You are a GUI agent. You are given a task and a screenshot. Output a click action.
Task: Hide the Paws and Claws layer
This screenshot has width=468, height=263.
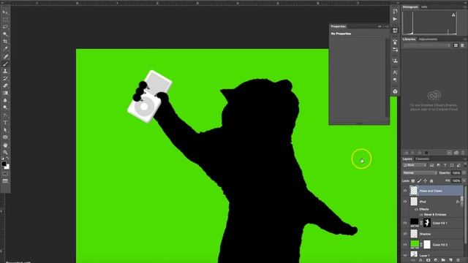click(x=405, y=191)
